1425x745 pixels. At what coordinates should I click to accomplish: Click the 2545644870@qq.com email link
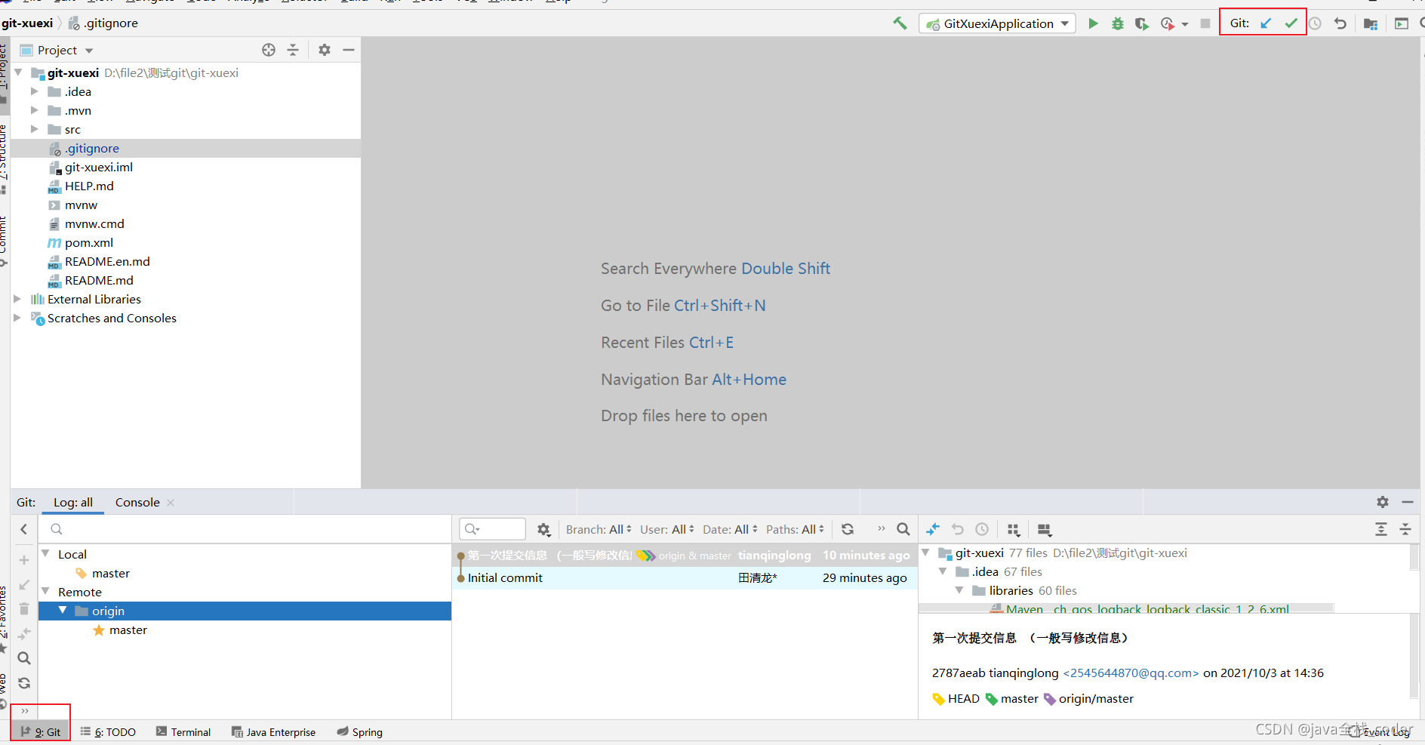coord(1131,673)
